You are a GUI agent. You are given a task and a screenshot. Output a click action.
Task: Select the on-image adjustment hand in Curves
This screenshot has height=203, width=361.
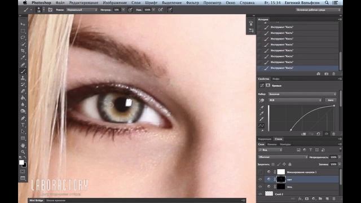pyautogui.click(x=262, y=100)
